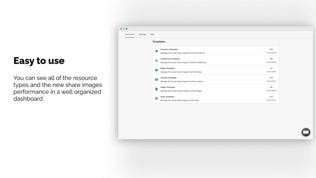The image size is (316, 178).
Task: Click the Products Template tag icon
Action: coord(156,51)
